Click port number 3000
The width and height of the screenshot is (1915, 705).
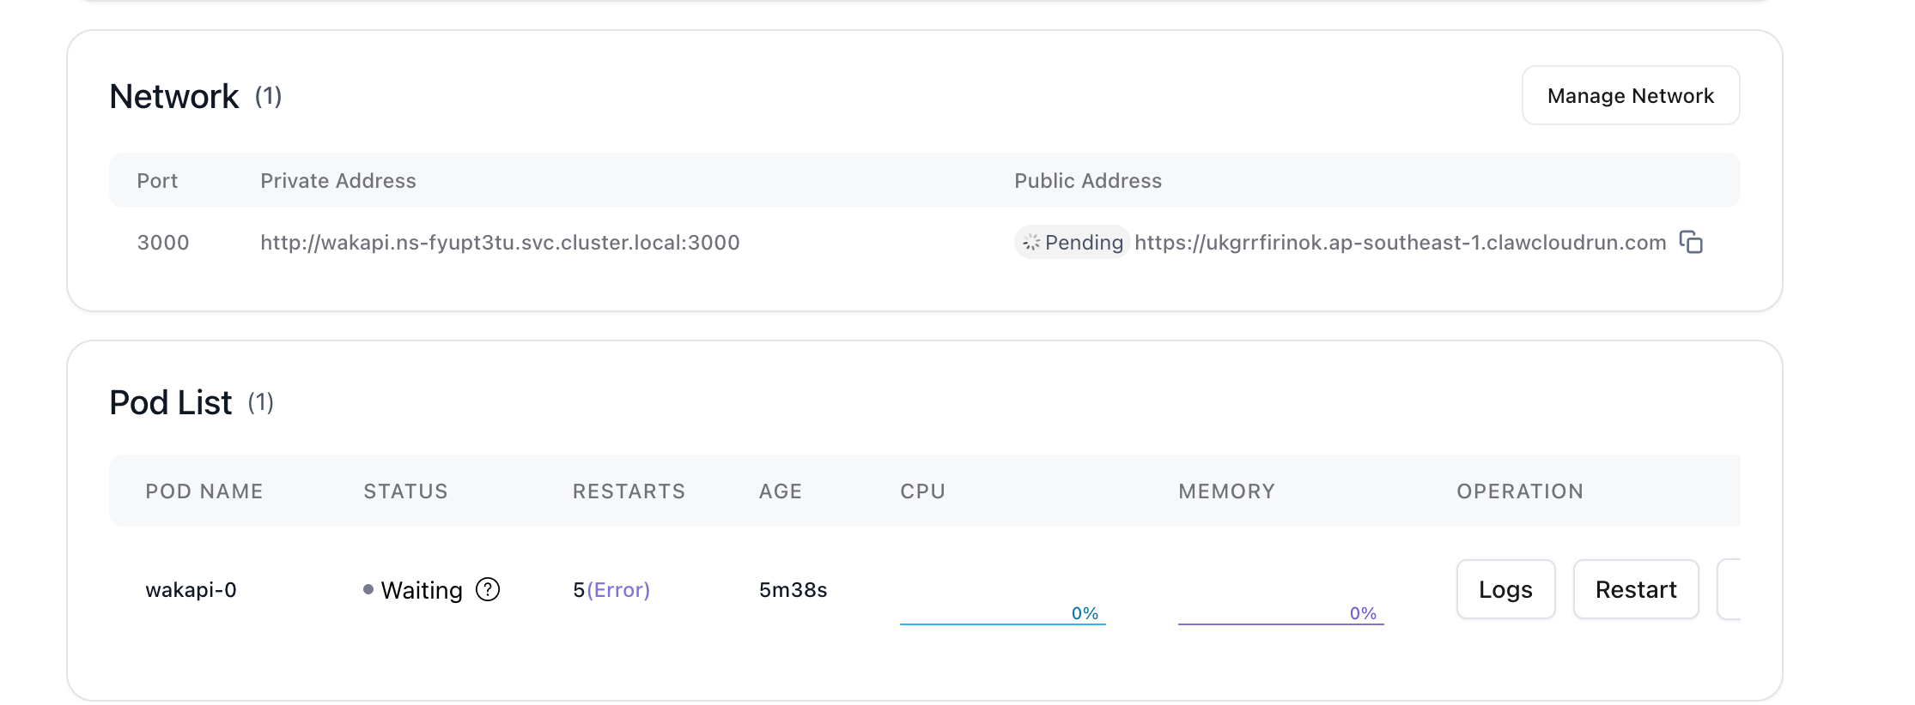click(163, 243)
